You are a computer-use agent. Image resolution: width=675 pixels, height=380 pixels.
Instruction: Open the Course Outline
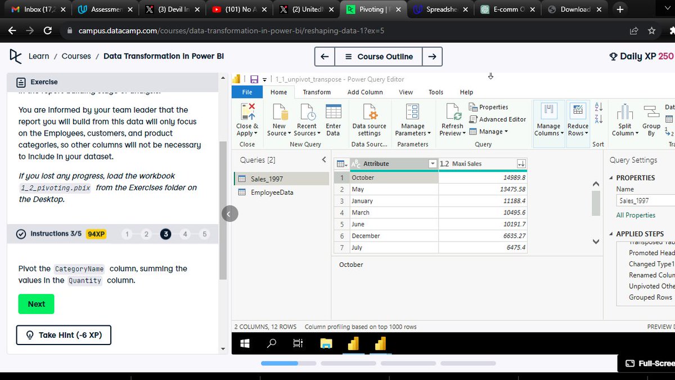click(x=379, y=56)
